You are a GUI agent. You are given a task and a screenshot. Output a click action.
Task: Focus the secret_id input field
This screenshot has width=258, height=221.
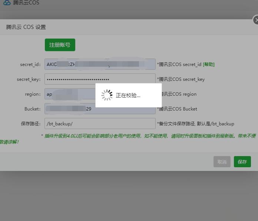(100, 64)
